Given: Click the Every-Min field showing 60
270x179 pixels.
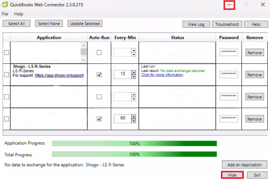Looking at the screenshot, I should point(123,119).
